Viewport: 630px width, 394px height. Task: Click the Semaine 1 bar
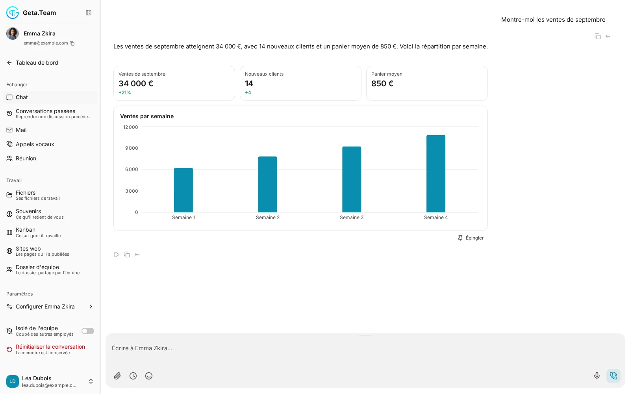point(183,190)
